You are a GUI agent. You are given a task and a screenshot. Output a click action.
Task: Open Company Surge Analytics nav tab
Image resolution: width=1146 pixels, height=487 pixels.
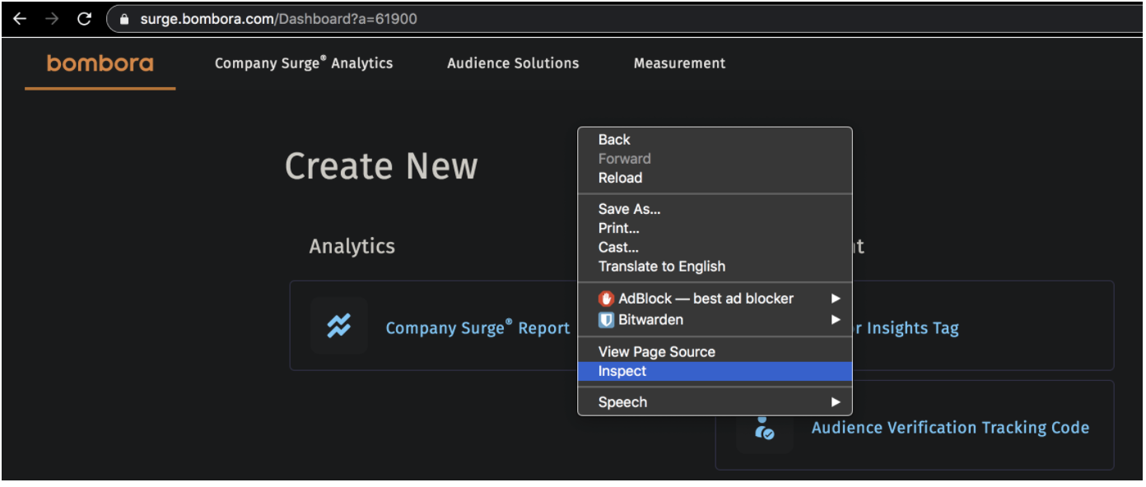[x=303, y=63]
